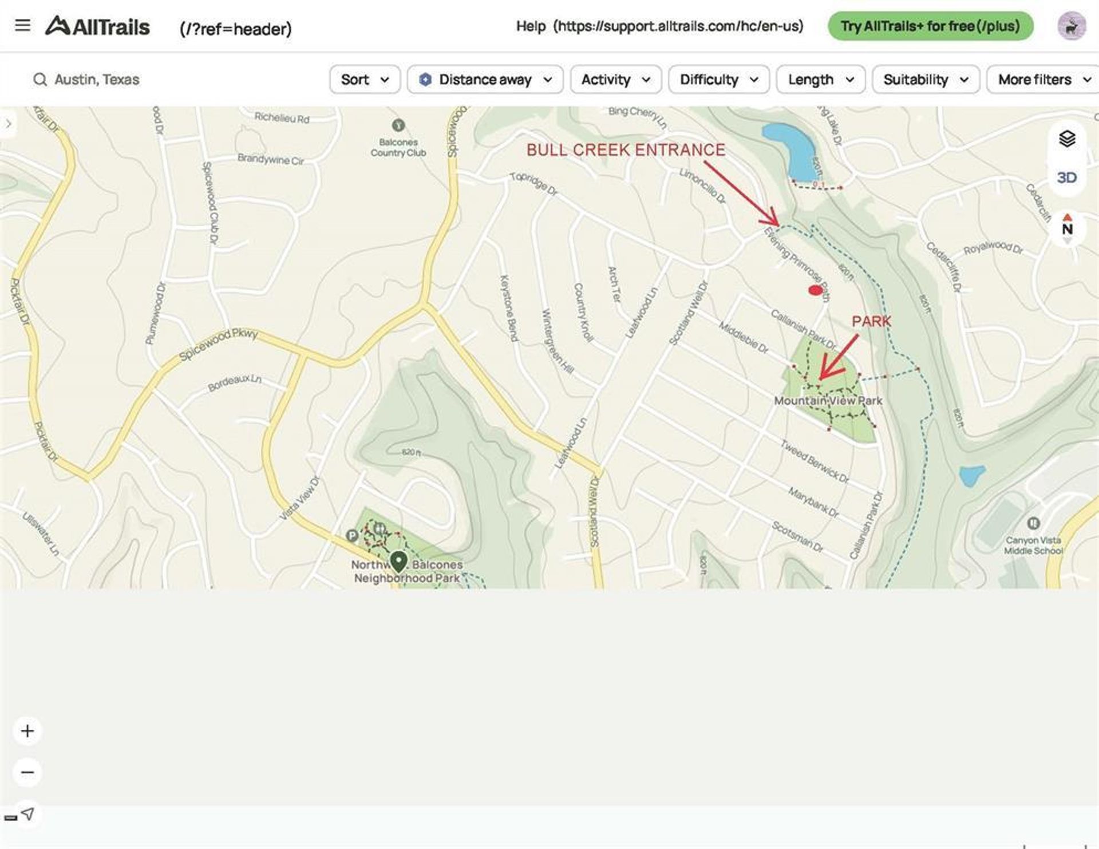Click the Marybank Dr street label
The width and height of the screenshot is (1099, 849).
pos(813,502)
